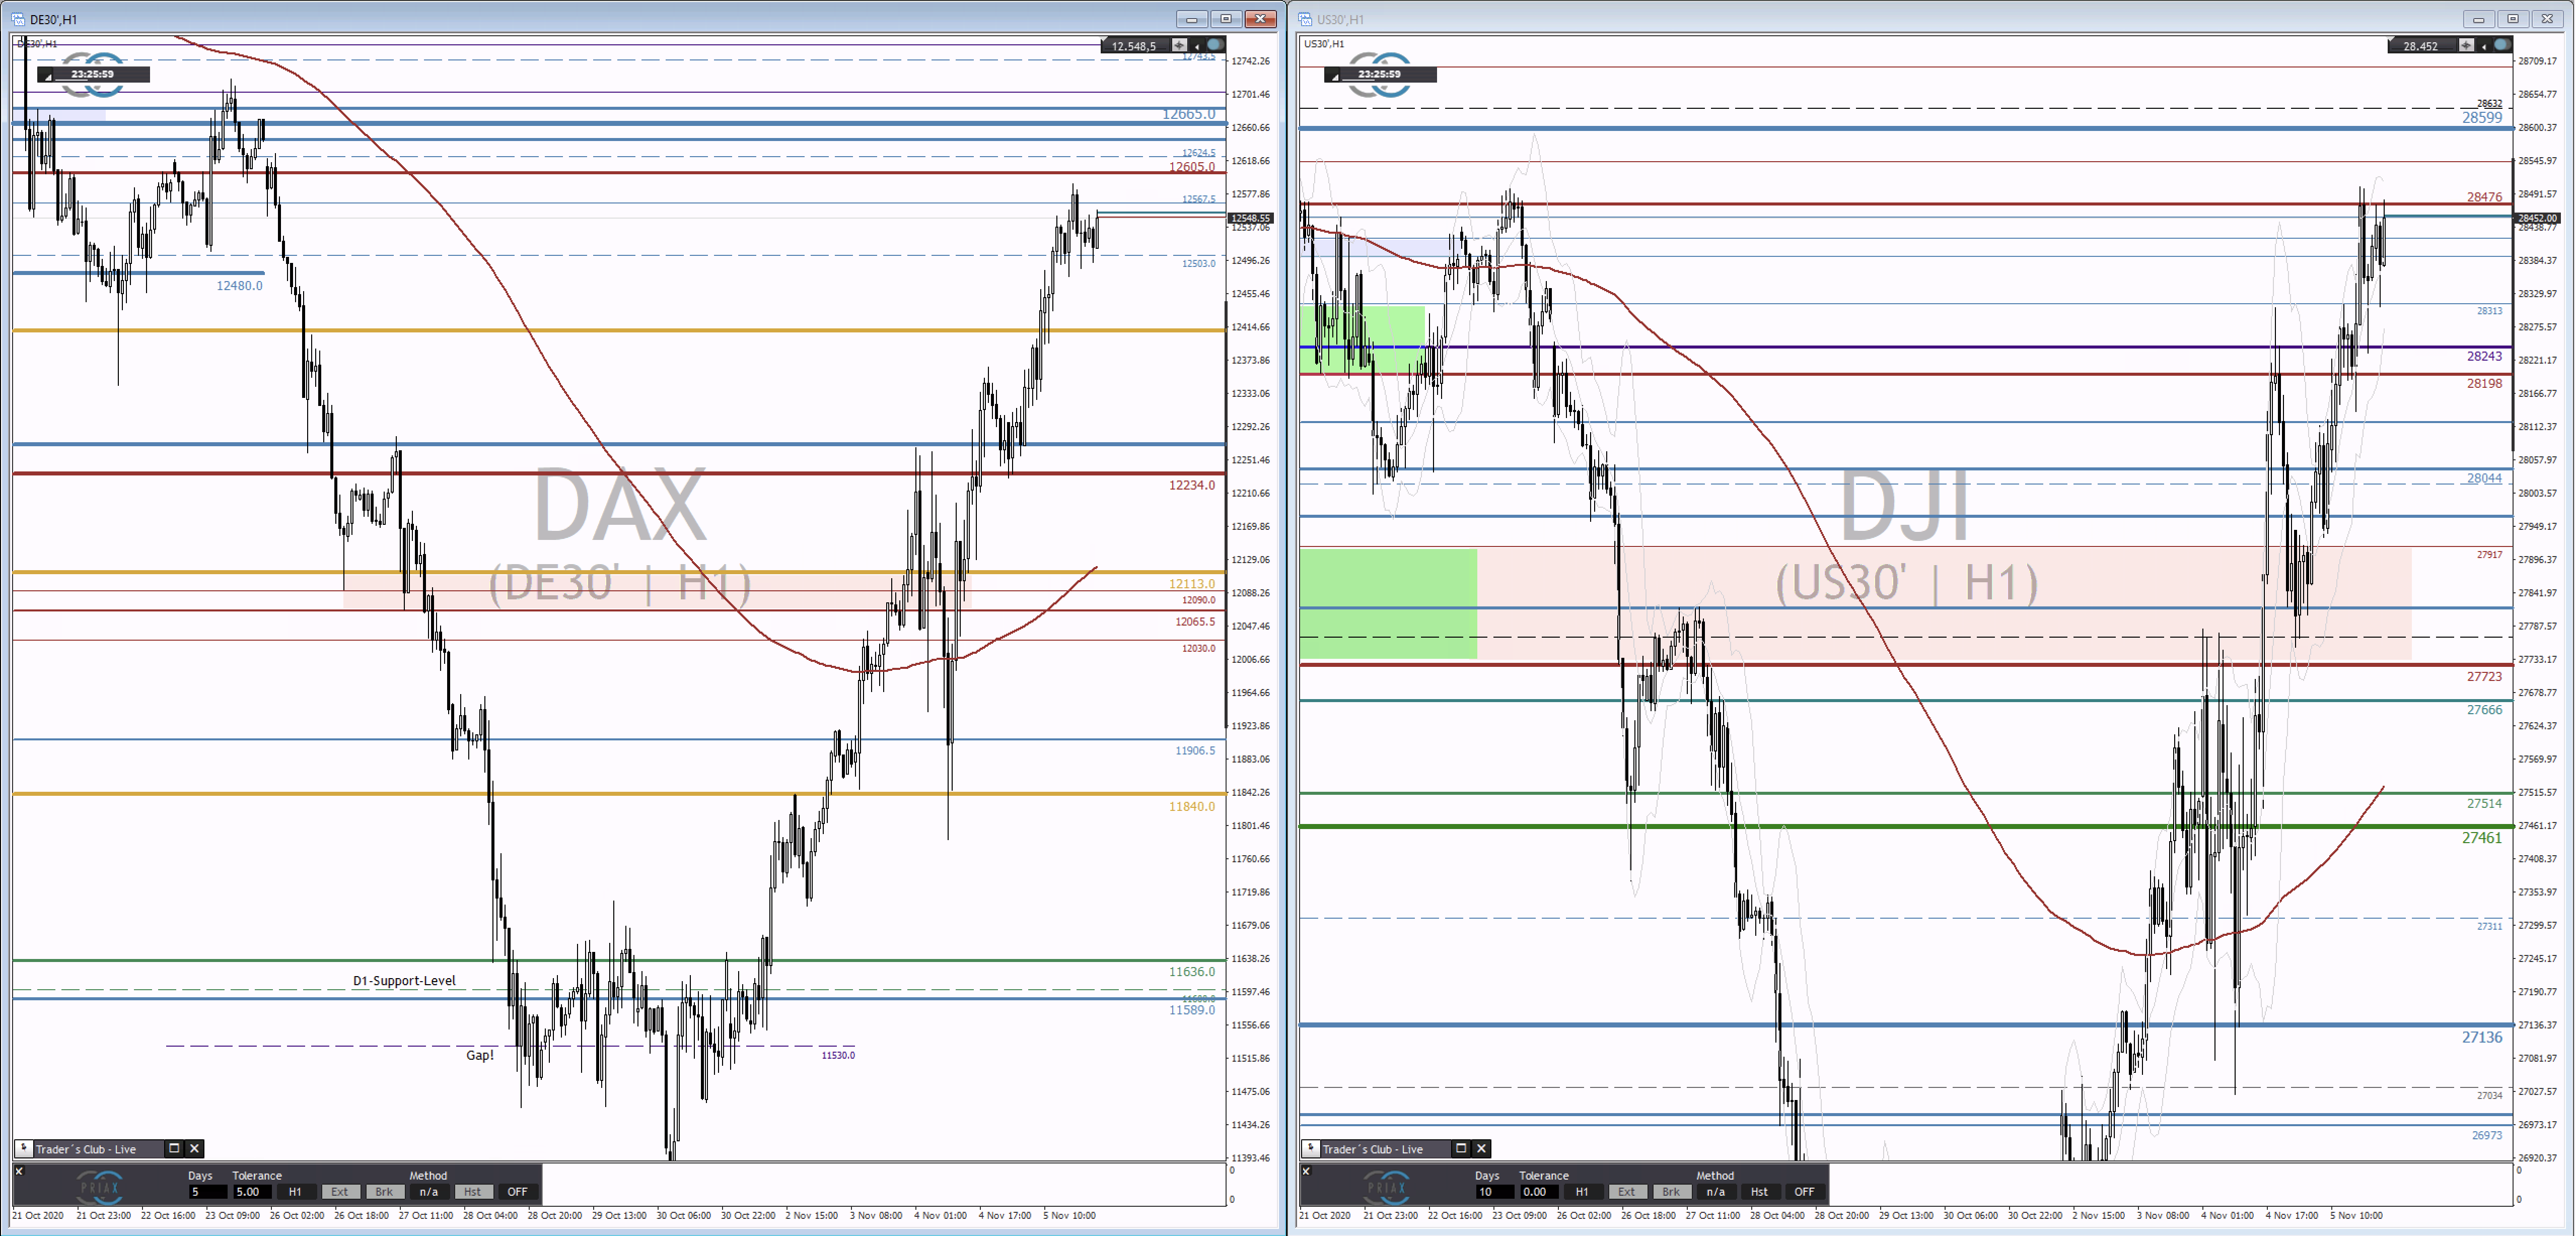
Task: Click Trader's Club icon in DAX chart
Action: [x=23, y=1148]
